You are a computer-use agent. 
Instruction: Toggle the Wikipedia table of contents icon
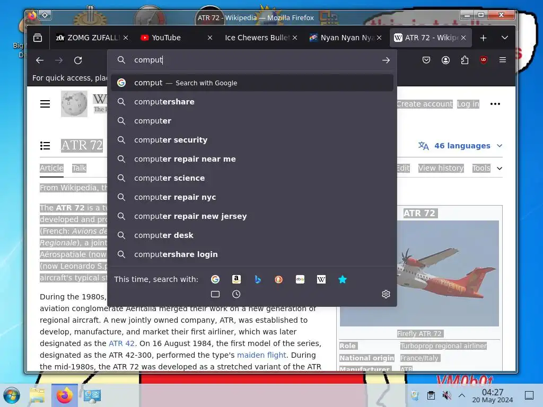pos(45,146)
